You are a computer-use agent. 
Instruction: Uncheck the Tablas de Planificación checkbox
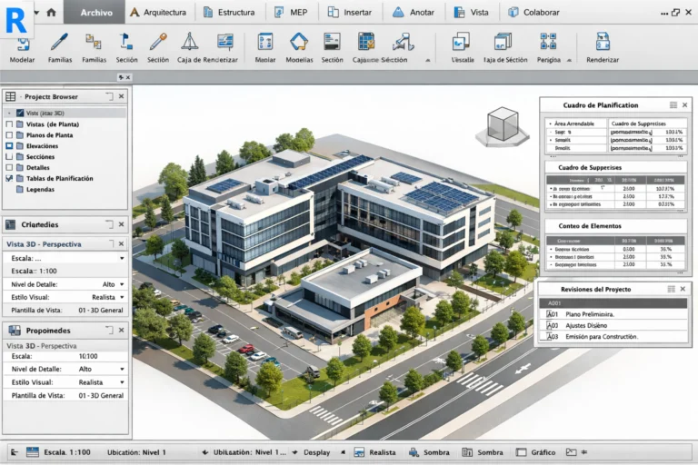9,178
